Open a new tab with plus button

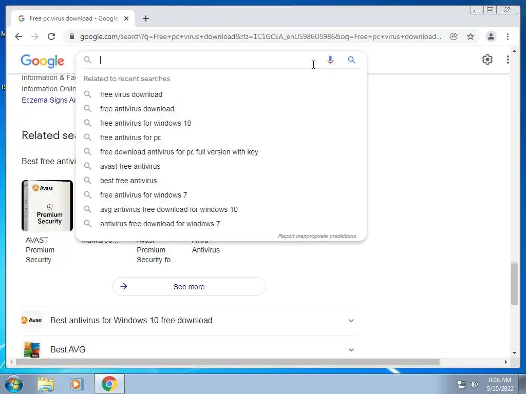pyautogui.click(x=145, y=18)
